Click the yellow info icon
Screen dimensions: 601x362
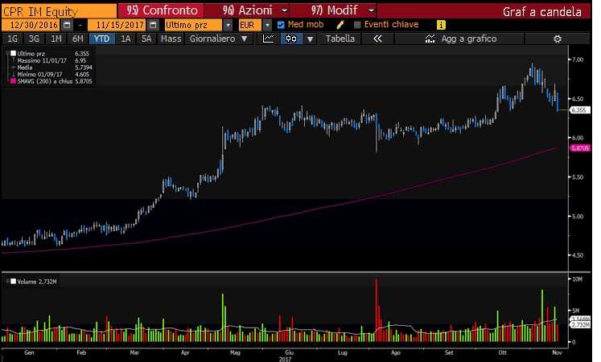(441, 25)
